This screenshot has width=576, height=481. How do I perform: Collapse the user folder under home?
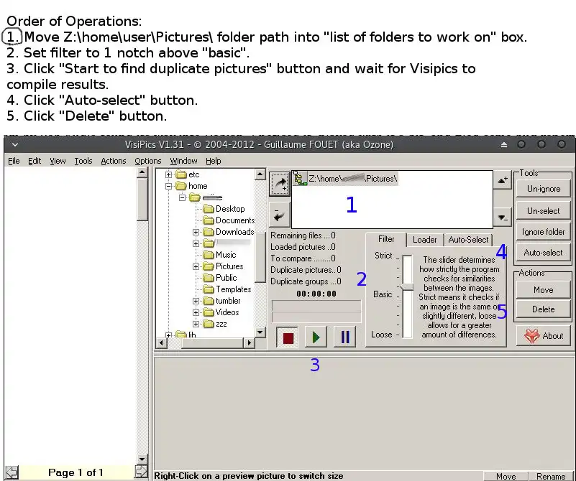182,198
